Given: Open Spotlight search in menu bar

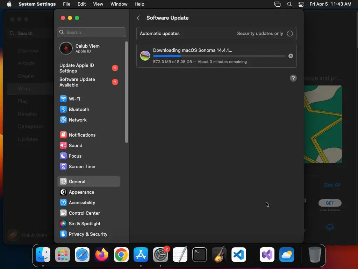Looking at the screenshot, I should [289, 4].
